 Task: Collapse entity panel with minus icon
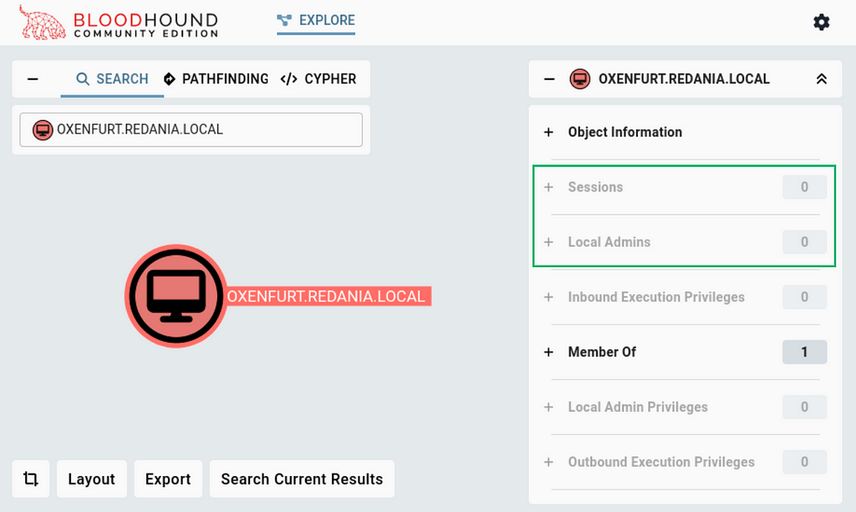pyautogui.click(x=549, y=79)
